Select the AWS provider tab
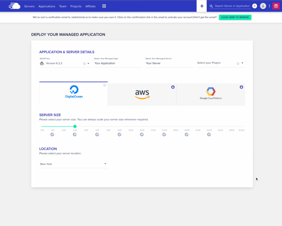Viewport: 282px width, 226px height. [142, 95]
